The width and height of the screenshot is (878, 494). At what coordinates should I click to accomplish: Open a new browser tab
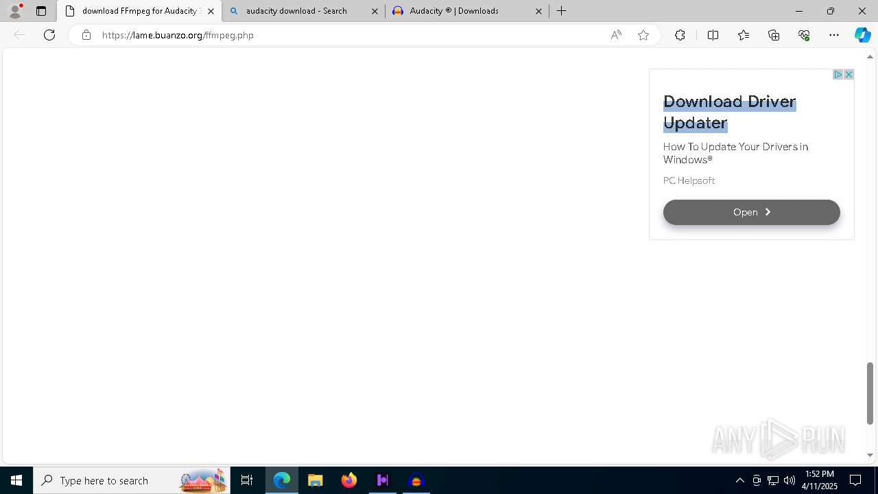pyautogui.click(x=562, y=11)
